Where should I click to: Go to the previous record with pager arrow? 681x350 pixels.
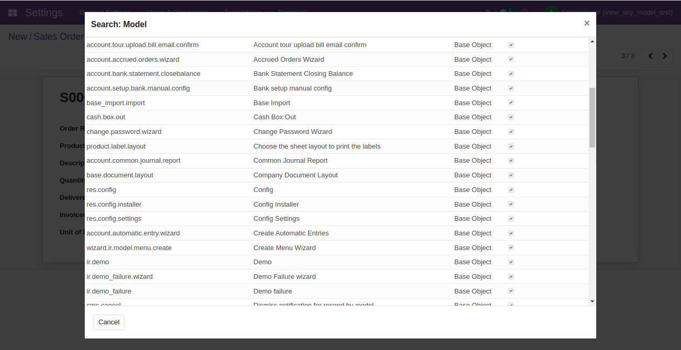click(x=650, y=56)
